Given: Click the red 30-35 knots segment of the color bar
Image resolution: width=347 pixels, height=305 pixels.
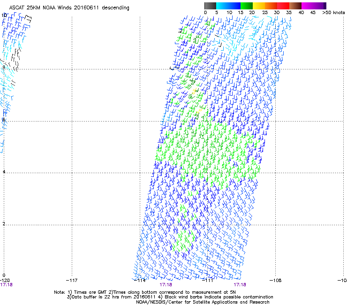Looking at the screenshot, I should 283,6.
